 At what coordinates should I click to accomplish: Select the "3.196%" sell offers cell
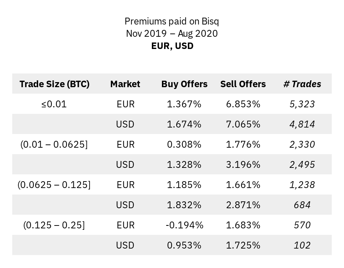(243, 165)
